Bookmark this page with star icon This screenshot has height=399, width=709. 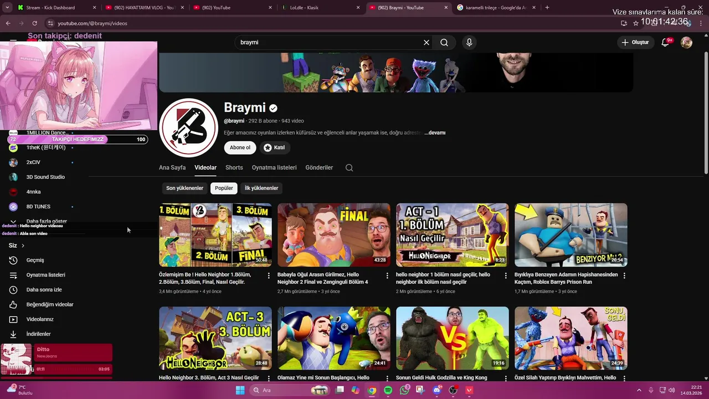636,23
